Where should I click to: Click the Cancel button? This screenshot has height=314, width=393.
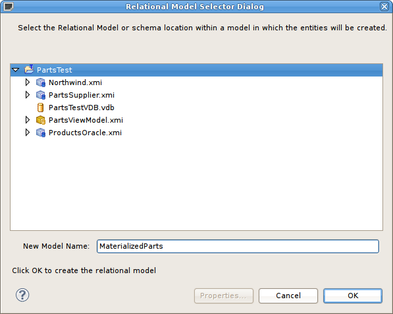click(288, 296)
